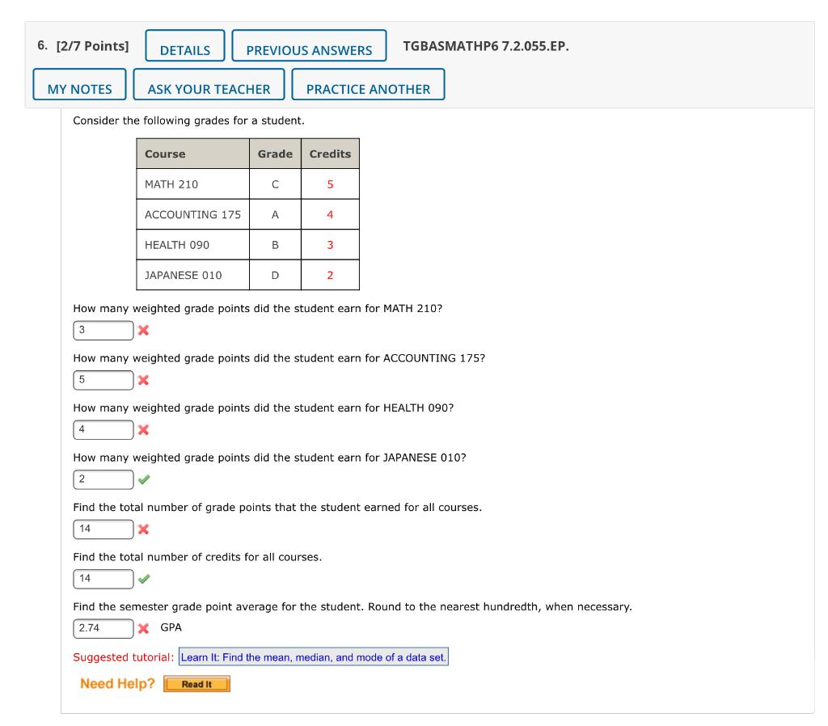Image resolution: width=828 pixels, height=726 pixels.
Task: Select the JAPANESE 010 weighted grade points field
Action: 103,479
